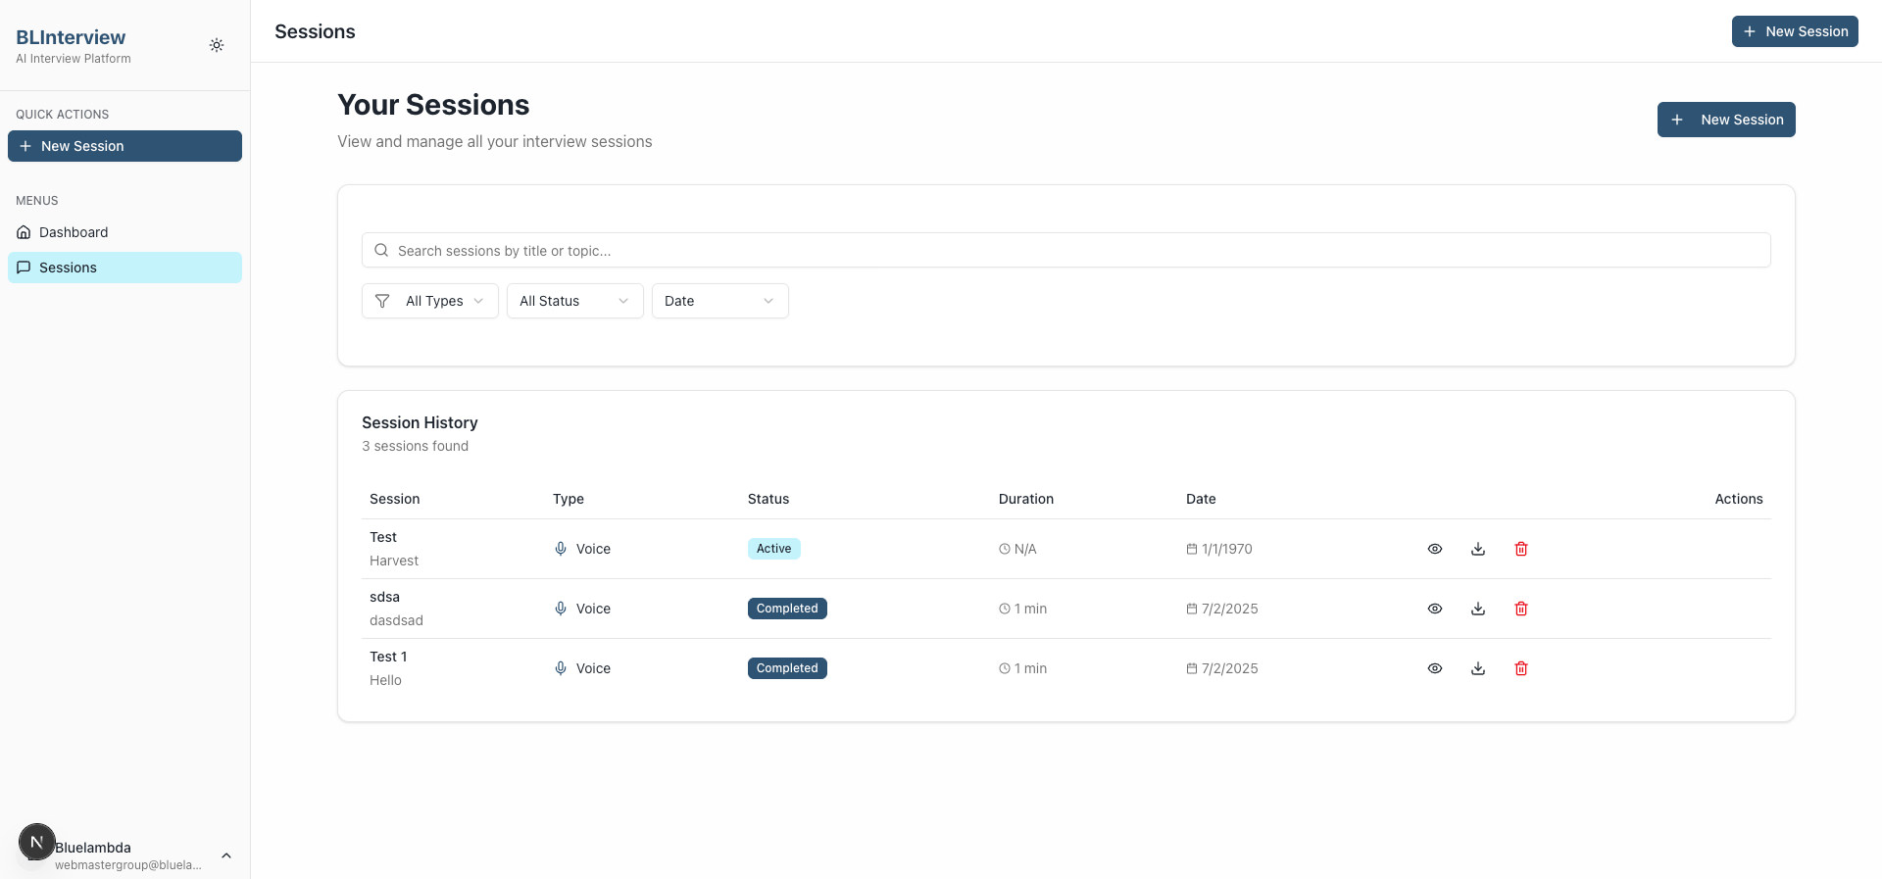Click New Session in Quick Actions sidebar
This screenshot has height=879, width=1882.
(124, 146)
